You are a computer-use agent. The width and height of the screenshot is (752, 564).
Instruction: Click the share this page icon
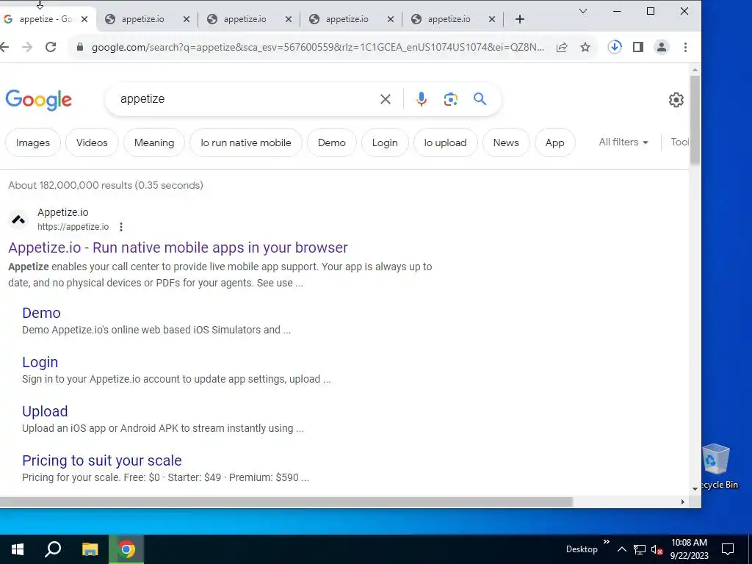(562, 47)
